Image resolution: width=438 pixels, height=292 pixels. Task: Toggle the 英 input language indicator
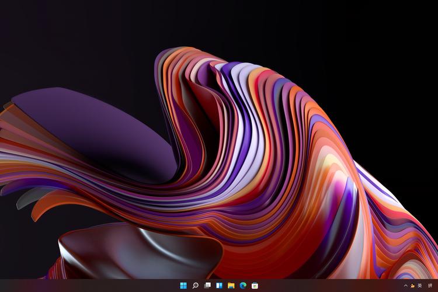(419, 286)
